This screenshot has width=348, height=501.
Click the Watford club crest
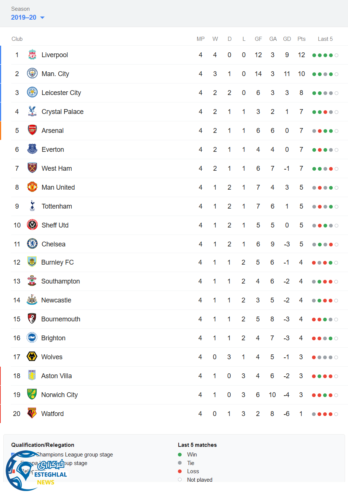(x=32, y=413)
